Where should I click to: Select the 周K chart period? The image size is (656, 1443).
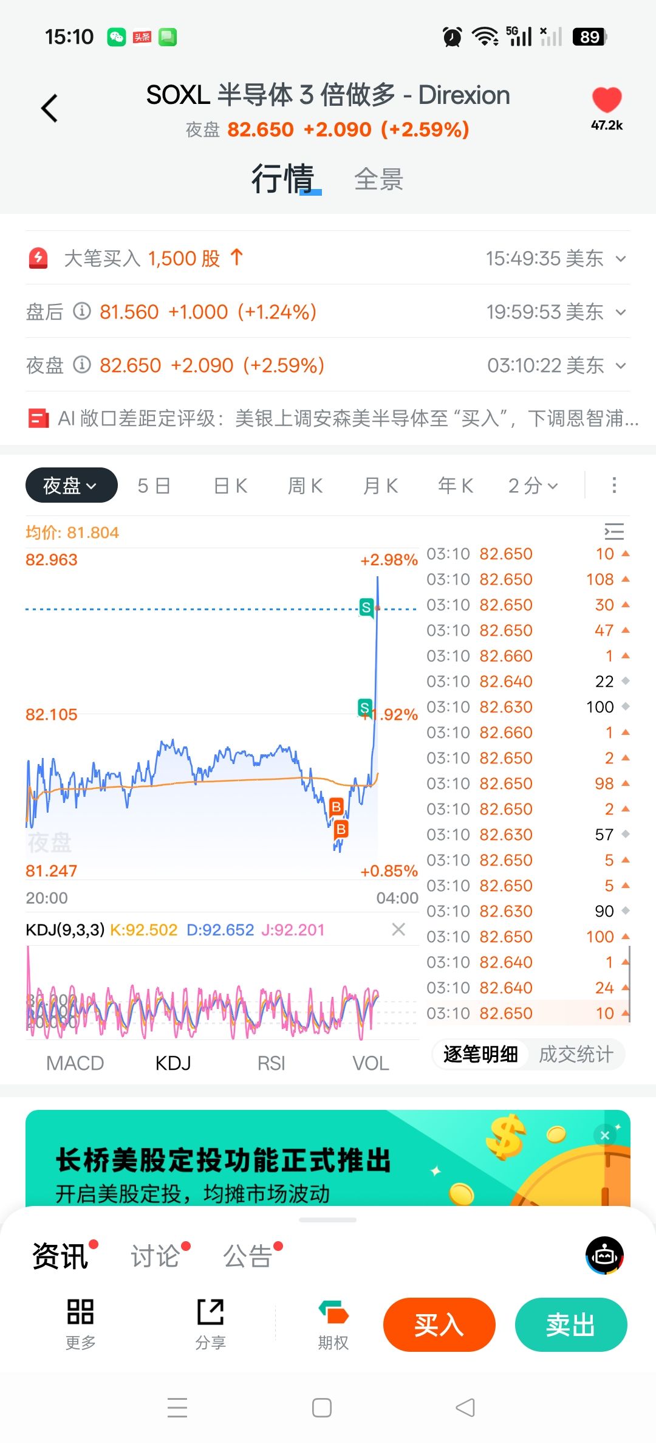[305, 486]
